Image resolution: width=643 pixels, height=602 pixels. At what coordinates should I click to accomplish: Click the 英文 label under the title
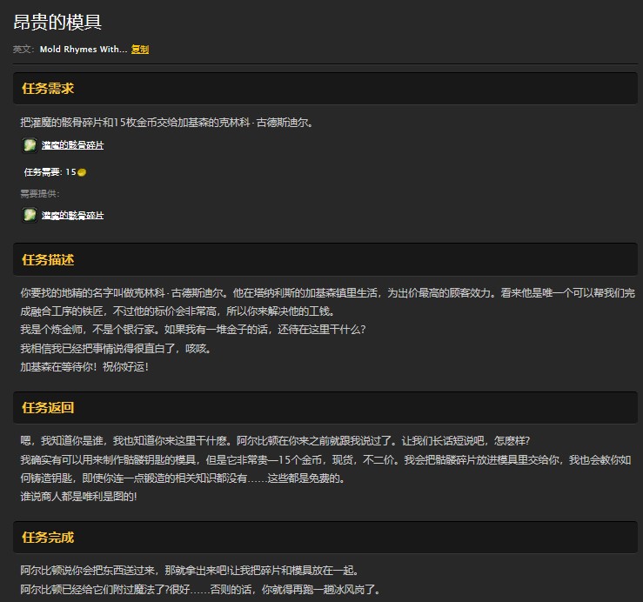click(23, 50)
